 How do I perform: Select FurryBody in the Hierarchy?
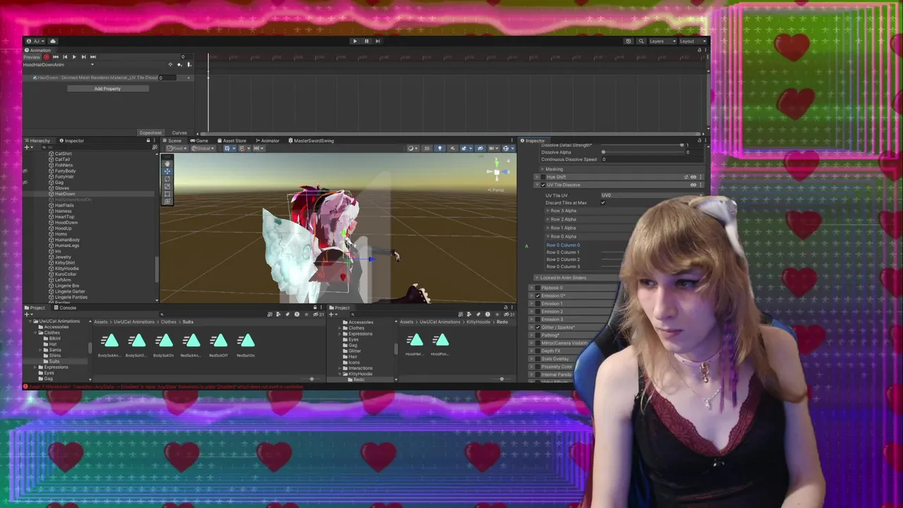[65, 171]
